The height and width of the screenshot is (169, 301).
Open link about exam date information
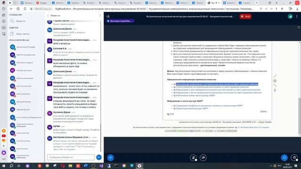(218, 90)
